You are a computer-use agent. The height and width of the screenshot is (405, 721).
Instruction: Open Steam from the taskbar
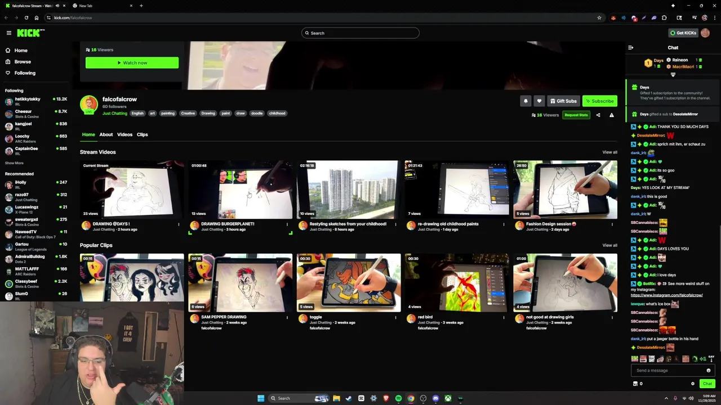tap(349, 398)
